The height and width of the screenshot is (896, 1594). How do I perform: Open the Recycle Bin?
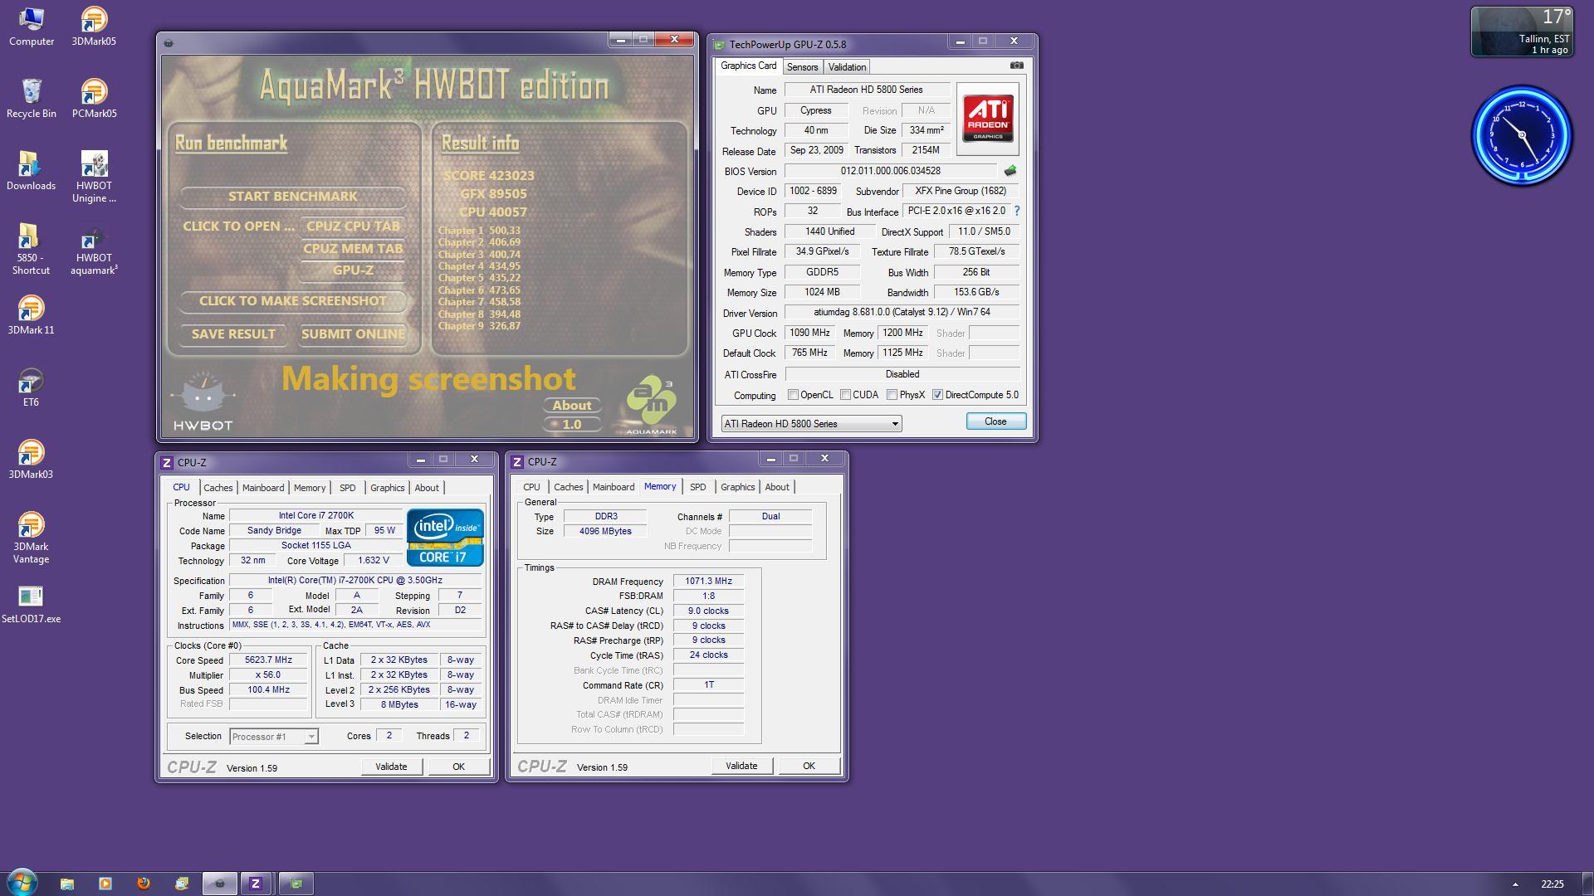coord(32,99)
